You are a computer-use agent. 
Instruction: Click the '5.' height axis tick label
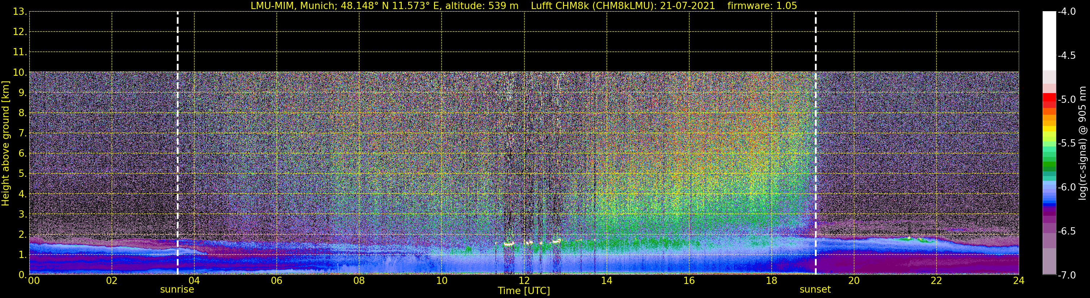click(x=22, y=174)
